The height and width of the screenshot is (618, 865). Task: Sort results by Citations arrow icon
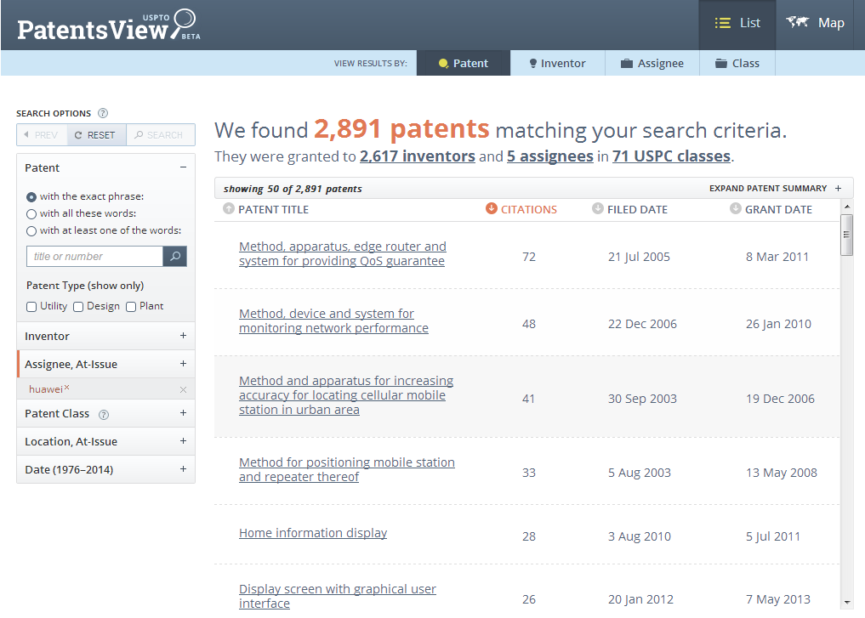coord(491,209)
